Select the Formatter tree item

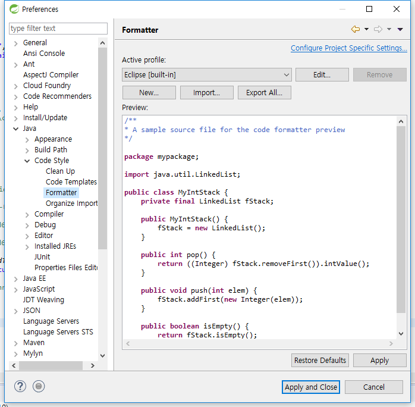tap(61, 193)
